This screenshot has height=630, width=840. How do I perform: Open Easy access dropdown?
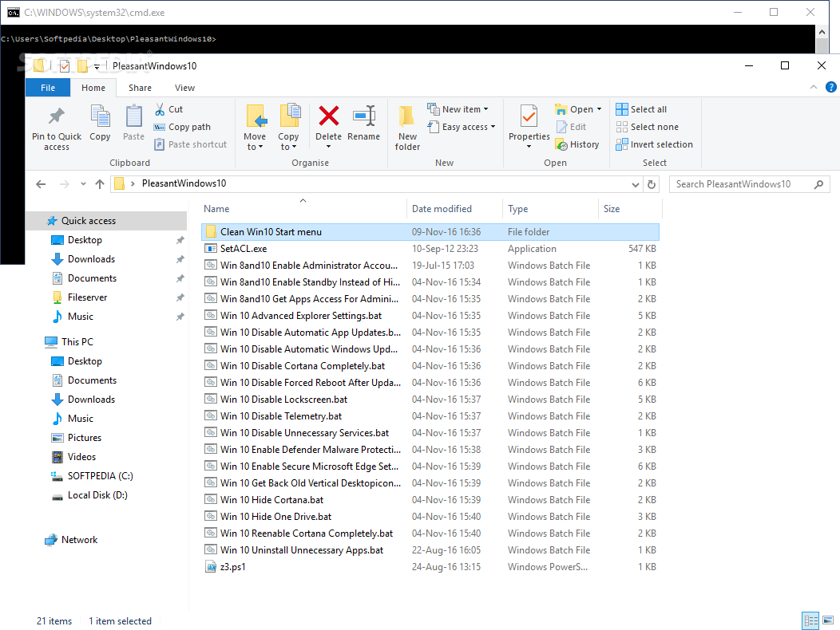[462, 127]
